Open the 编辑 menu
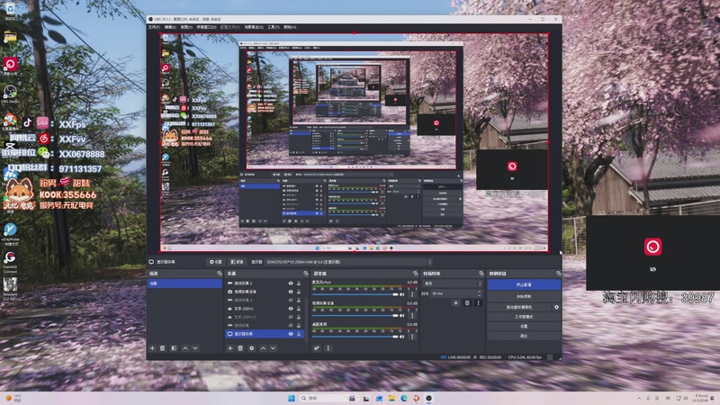Screen dimensions: 720x405 170,27
